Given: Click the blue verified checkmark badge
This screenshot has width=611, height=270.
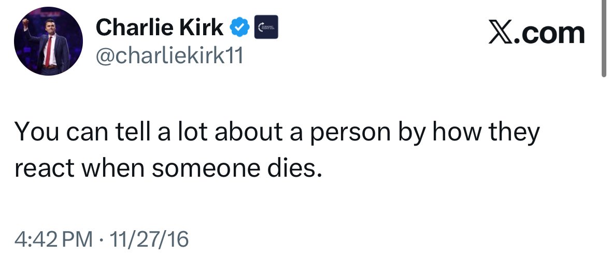Looking at the screenshot, I should point(239,27).
